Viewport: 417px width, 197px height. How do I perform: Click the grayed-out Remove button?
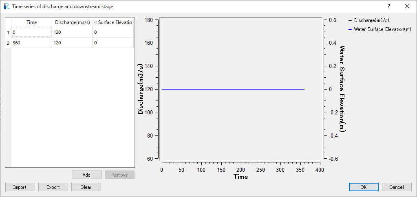click(x=119, y=175)
